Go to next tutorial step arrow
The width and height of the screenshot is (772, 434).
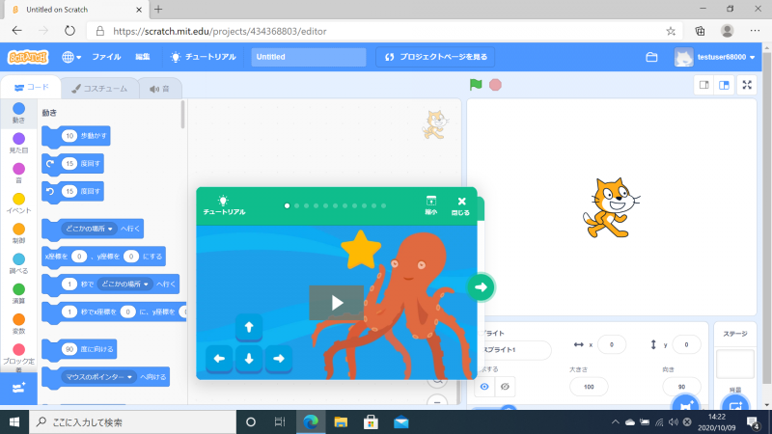point(481,287)
